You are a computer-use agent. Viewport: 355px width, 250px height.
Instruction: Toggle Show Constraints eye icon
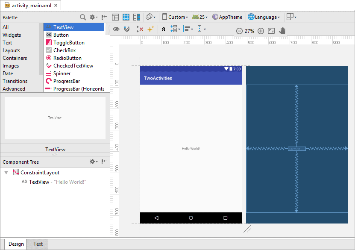116,29
